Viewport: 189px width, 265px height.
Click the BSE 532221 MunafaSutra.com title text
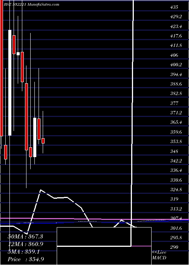click(x=32, y=5)
